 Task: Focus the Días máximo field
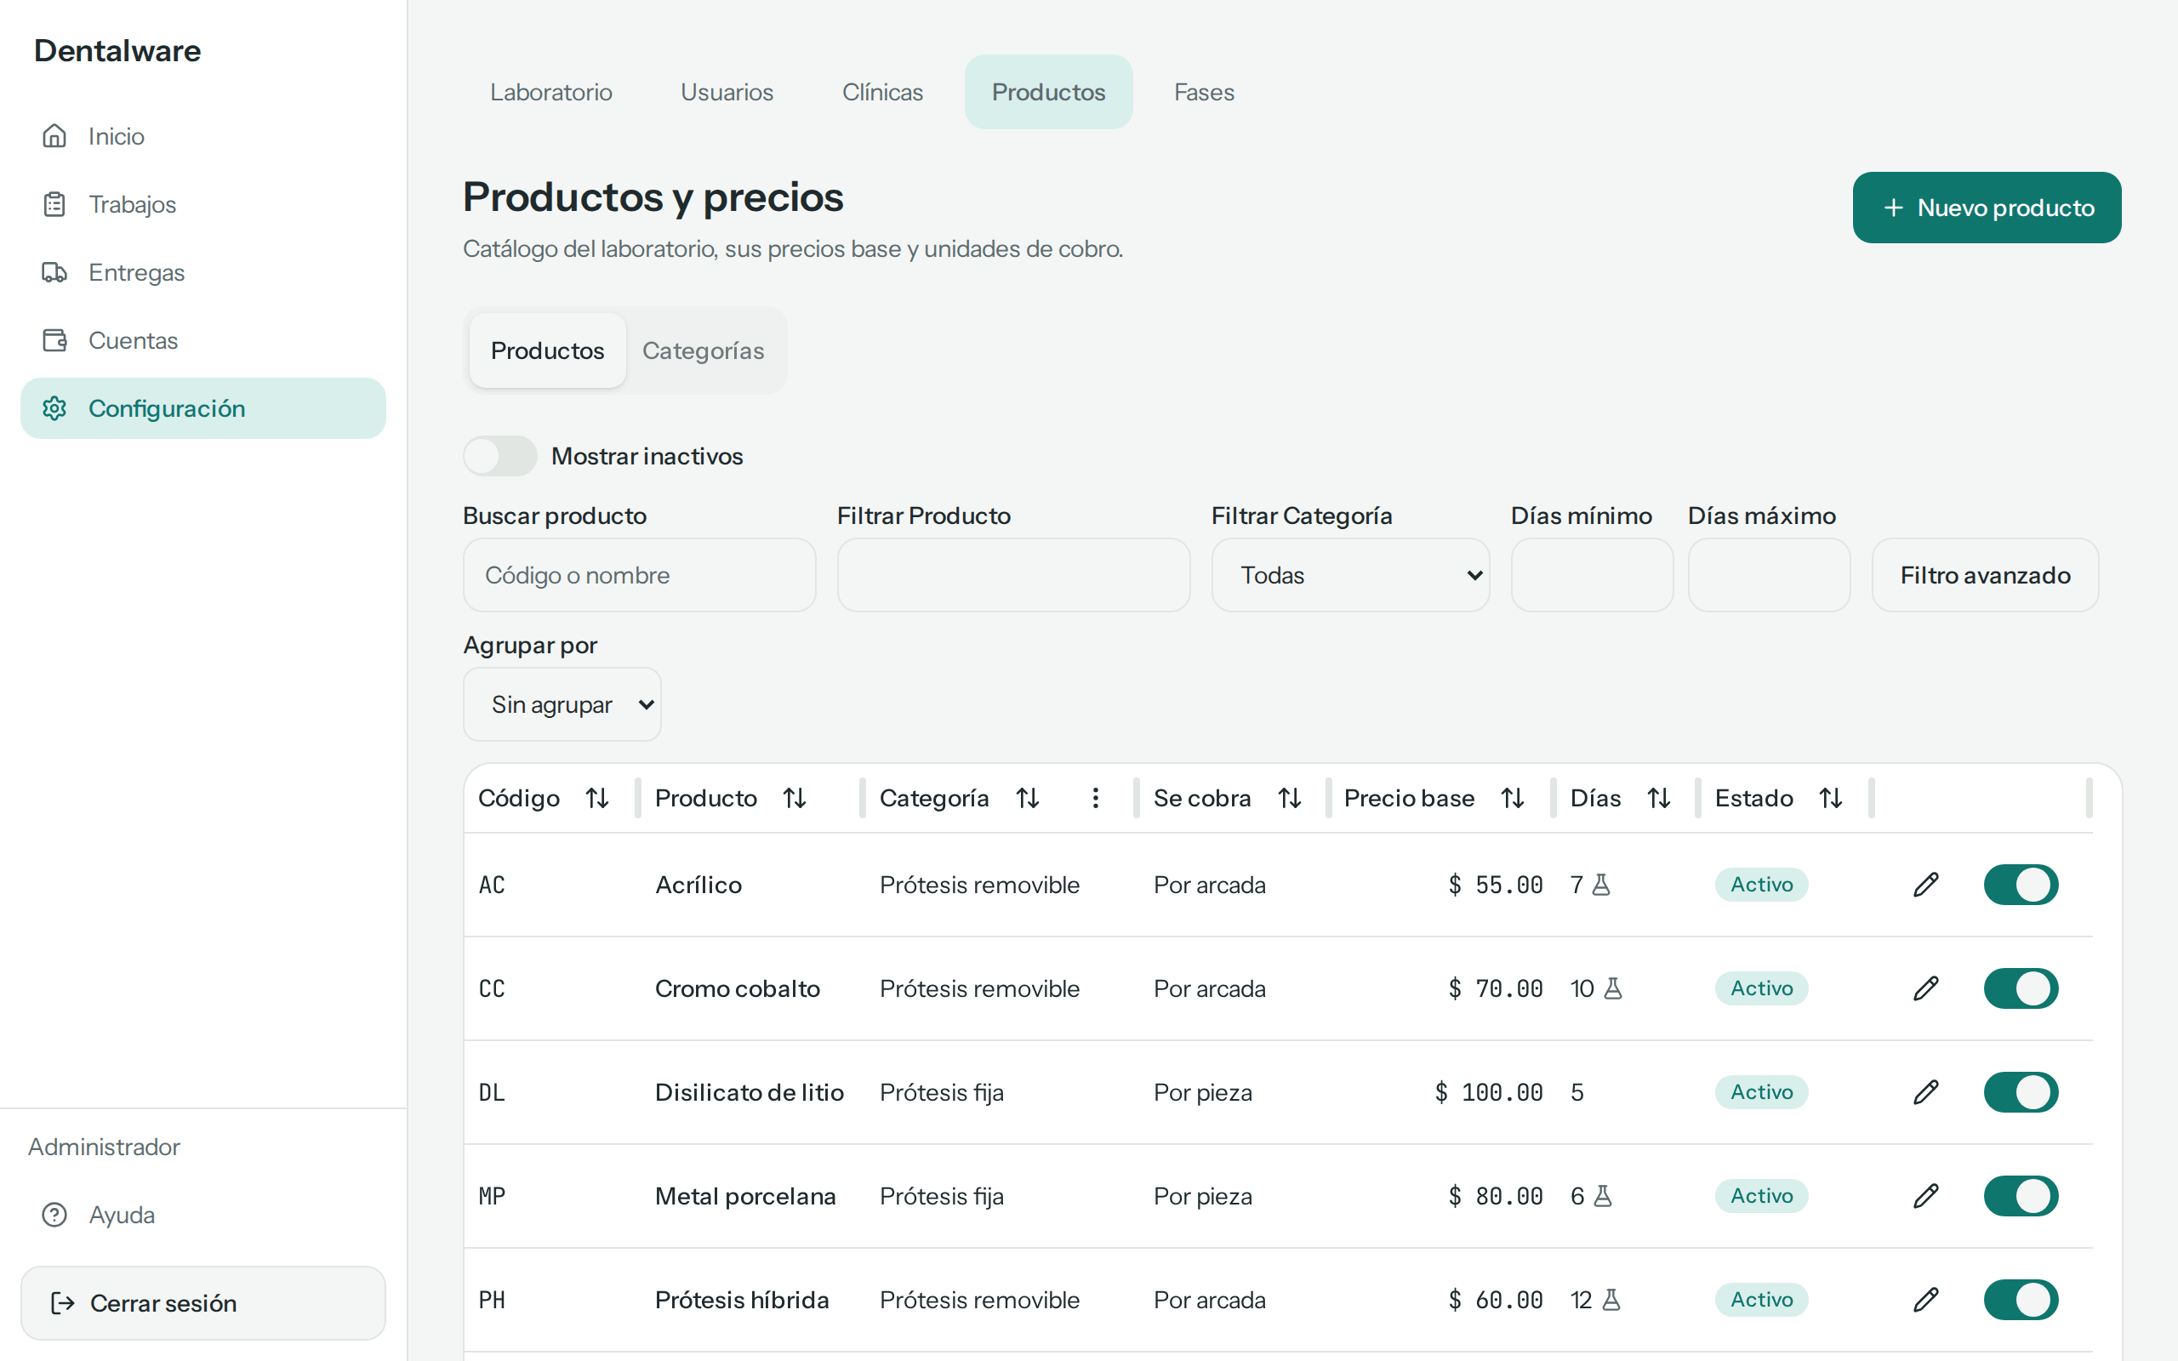point(1769,575)
